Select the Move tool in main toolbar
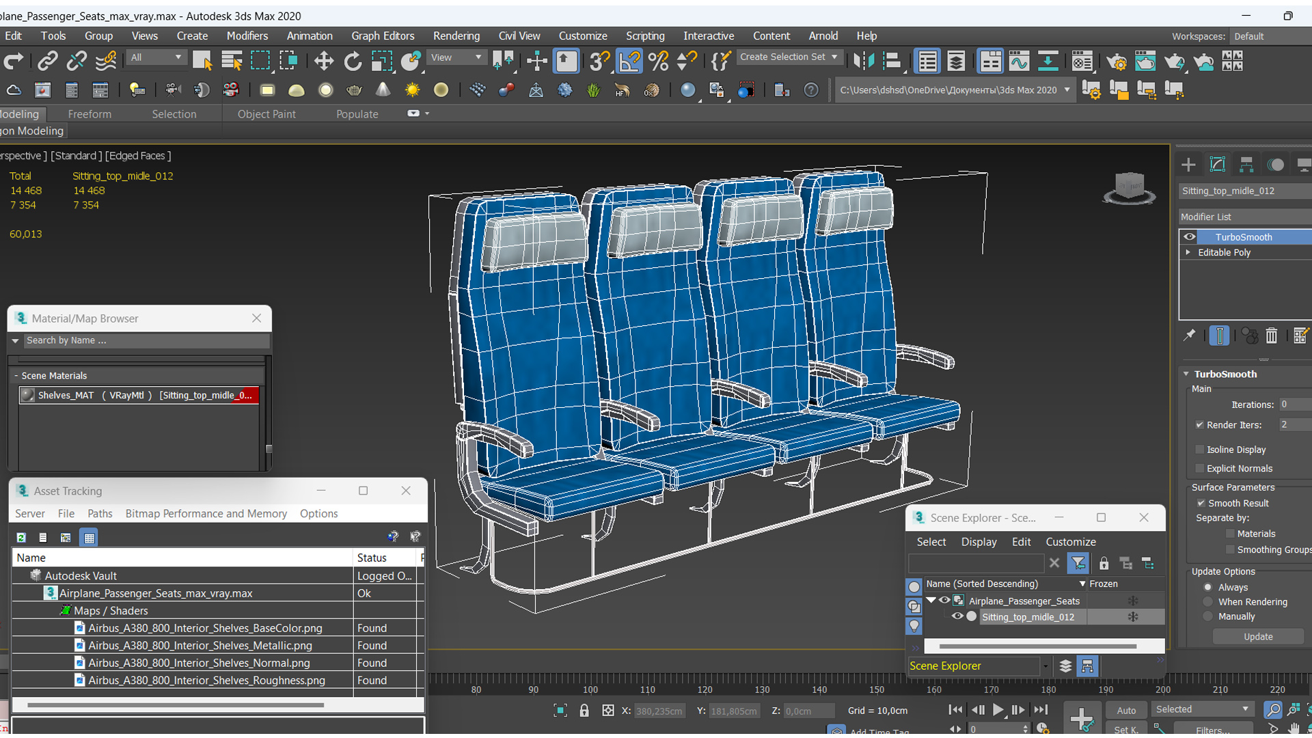 pos(323,61)
